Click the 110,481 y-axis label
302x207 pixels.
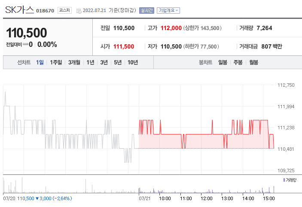point(286,149)
